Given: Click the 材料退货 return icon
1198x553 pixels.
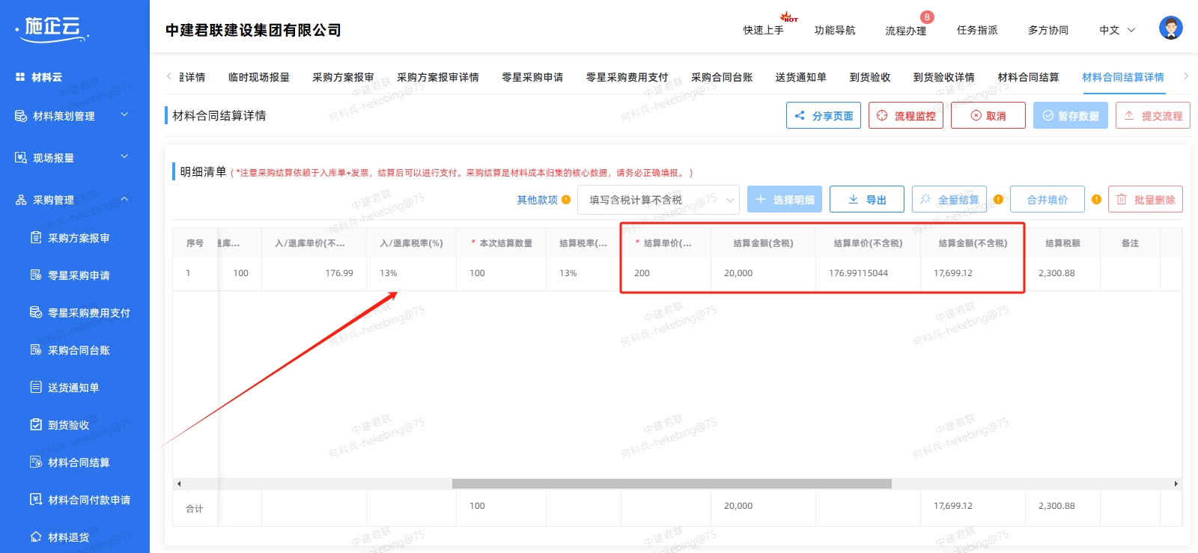Looking at the screenshot, I should click(x=36, y=537).
